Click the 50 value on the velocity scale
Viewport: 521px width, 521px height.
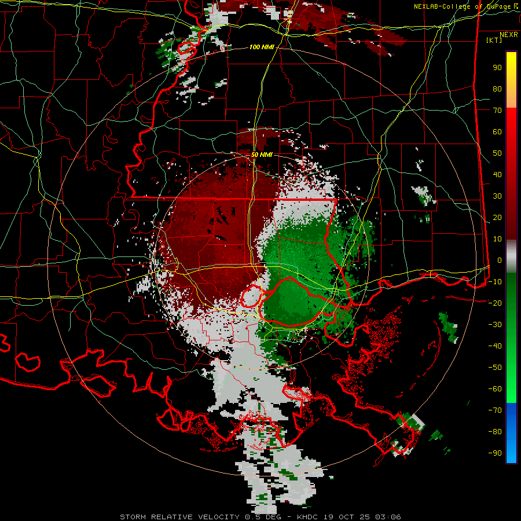pos(497,153)
